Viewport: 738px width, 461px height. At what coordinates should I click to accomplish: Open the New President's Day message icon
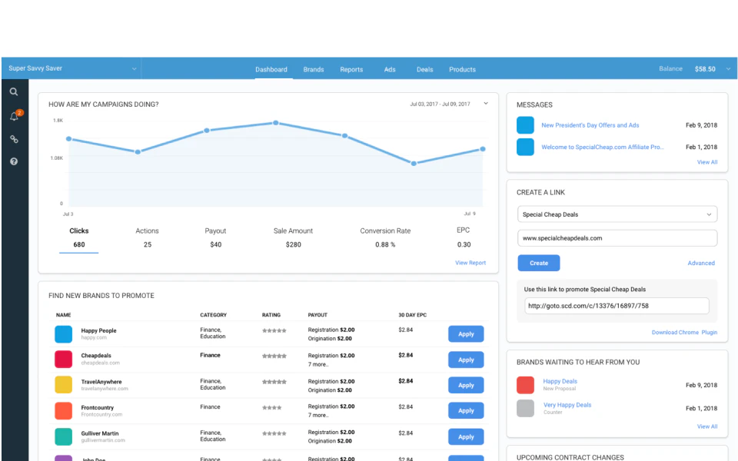[x=525, y=124]
